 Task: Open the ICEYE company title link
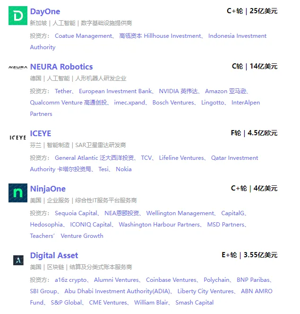pyautogui.click(x=41, y=133)
